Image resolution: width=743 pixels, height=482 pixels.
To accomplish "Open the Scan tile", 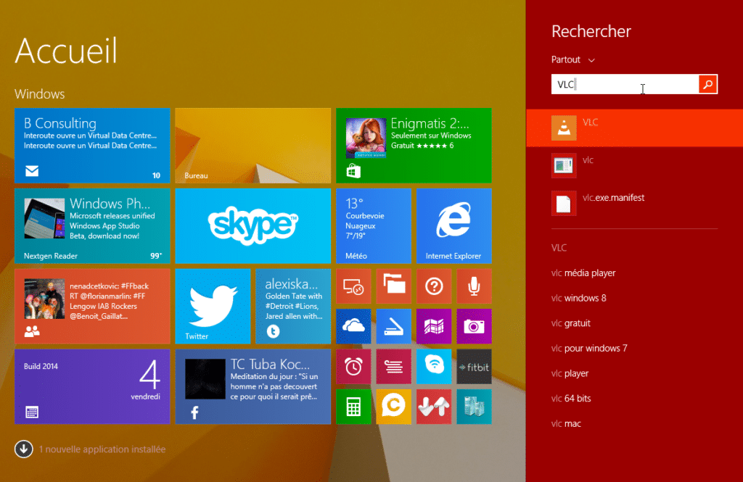I will click(394, 326).
